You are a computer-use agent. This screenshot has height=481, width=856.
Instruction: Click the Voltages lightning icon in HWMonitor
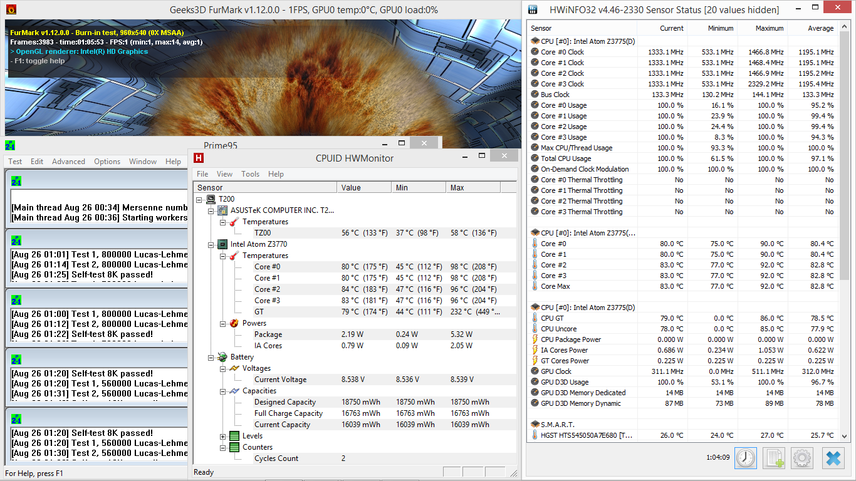tap(234, 368)
